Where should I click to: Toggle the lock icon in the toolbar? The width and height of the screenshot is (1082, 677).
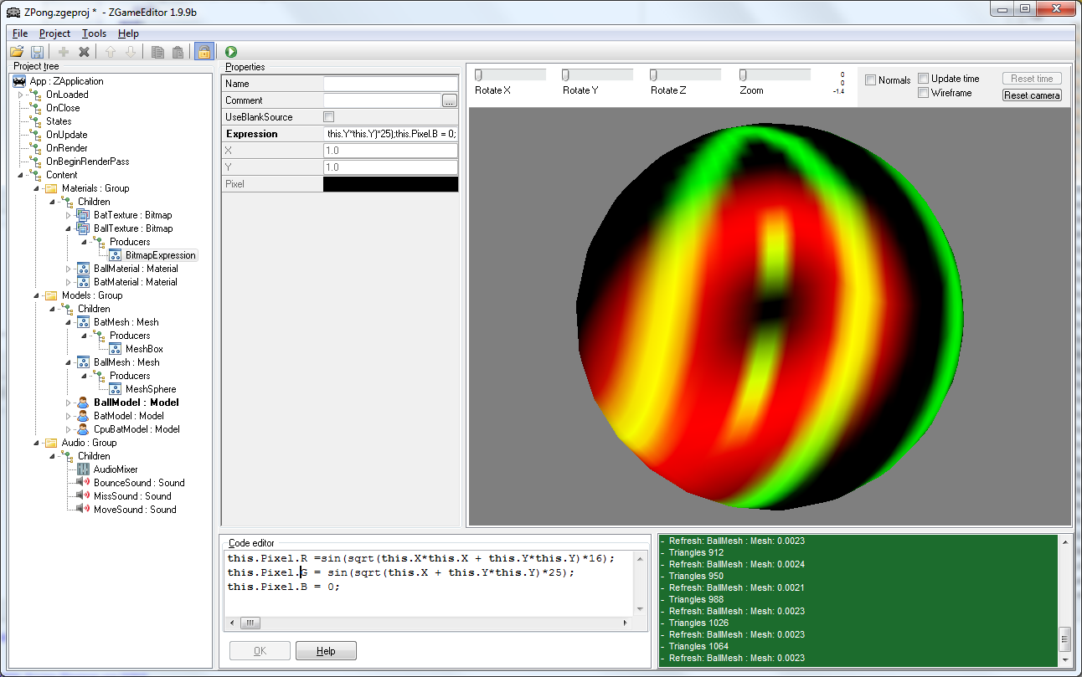[204, 52]
